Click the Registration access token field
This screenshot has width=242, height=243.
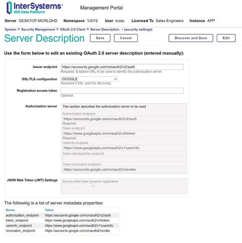[122, 90]
